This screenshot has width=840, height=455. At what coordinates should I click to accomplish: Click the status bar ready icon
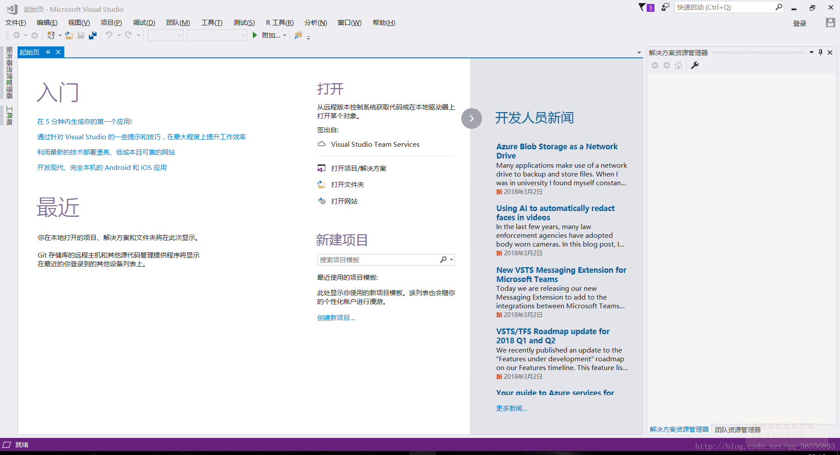click(6, 444)
